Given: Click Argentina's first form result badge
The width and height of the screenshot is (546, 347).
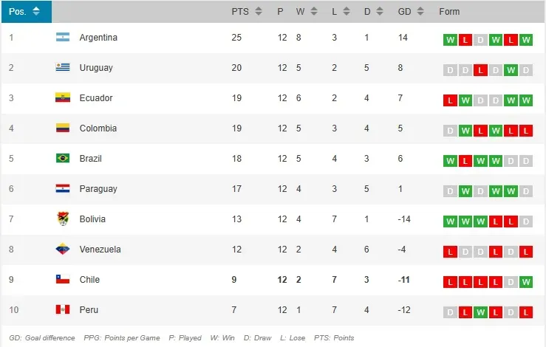Looking at the screenshot, I should click(x=450, y=40).
